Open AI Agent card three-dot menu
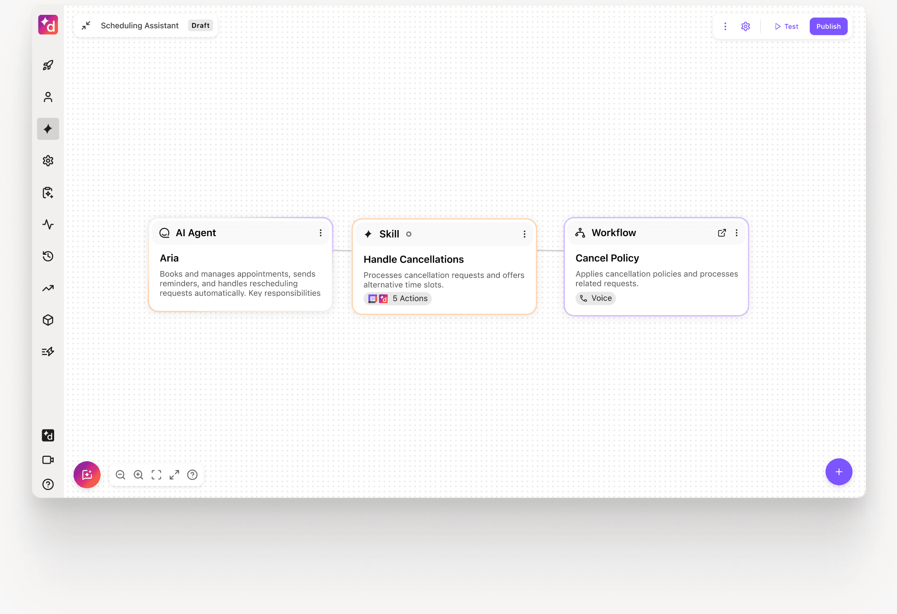Screen dimensions: 897x614 click(321, 233)
